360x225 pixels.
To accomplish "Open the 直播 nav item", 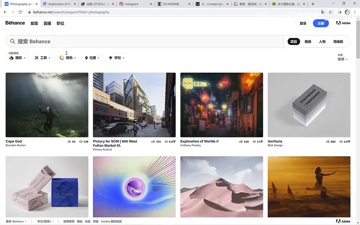I will pyautogui.click(x=47, y=23).
